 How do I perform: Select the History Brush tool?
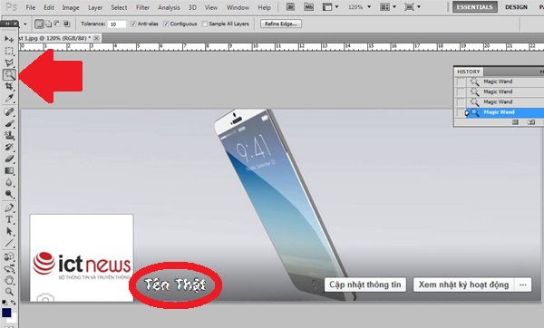click(x=9, y=147)
